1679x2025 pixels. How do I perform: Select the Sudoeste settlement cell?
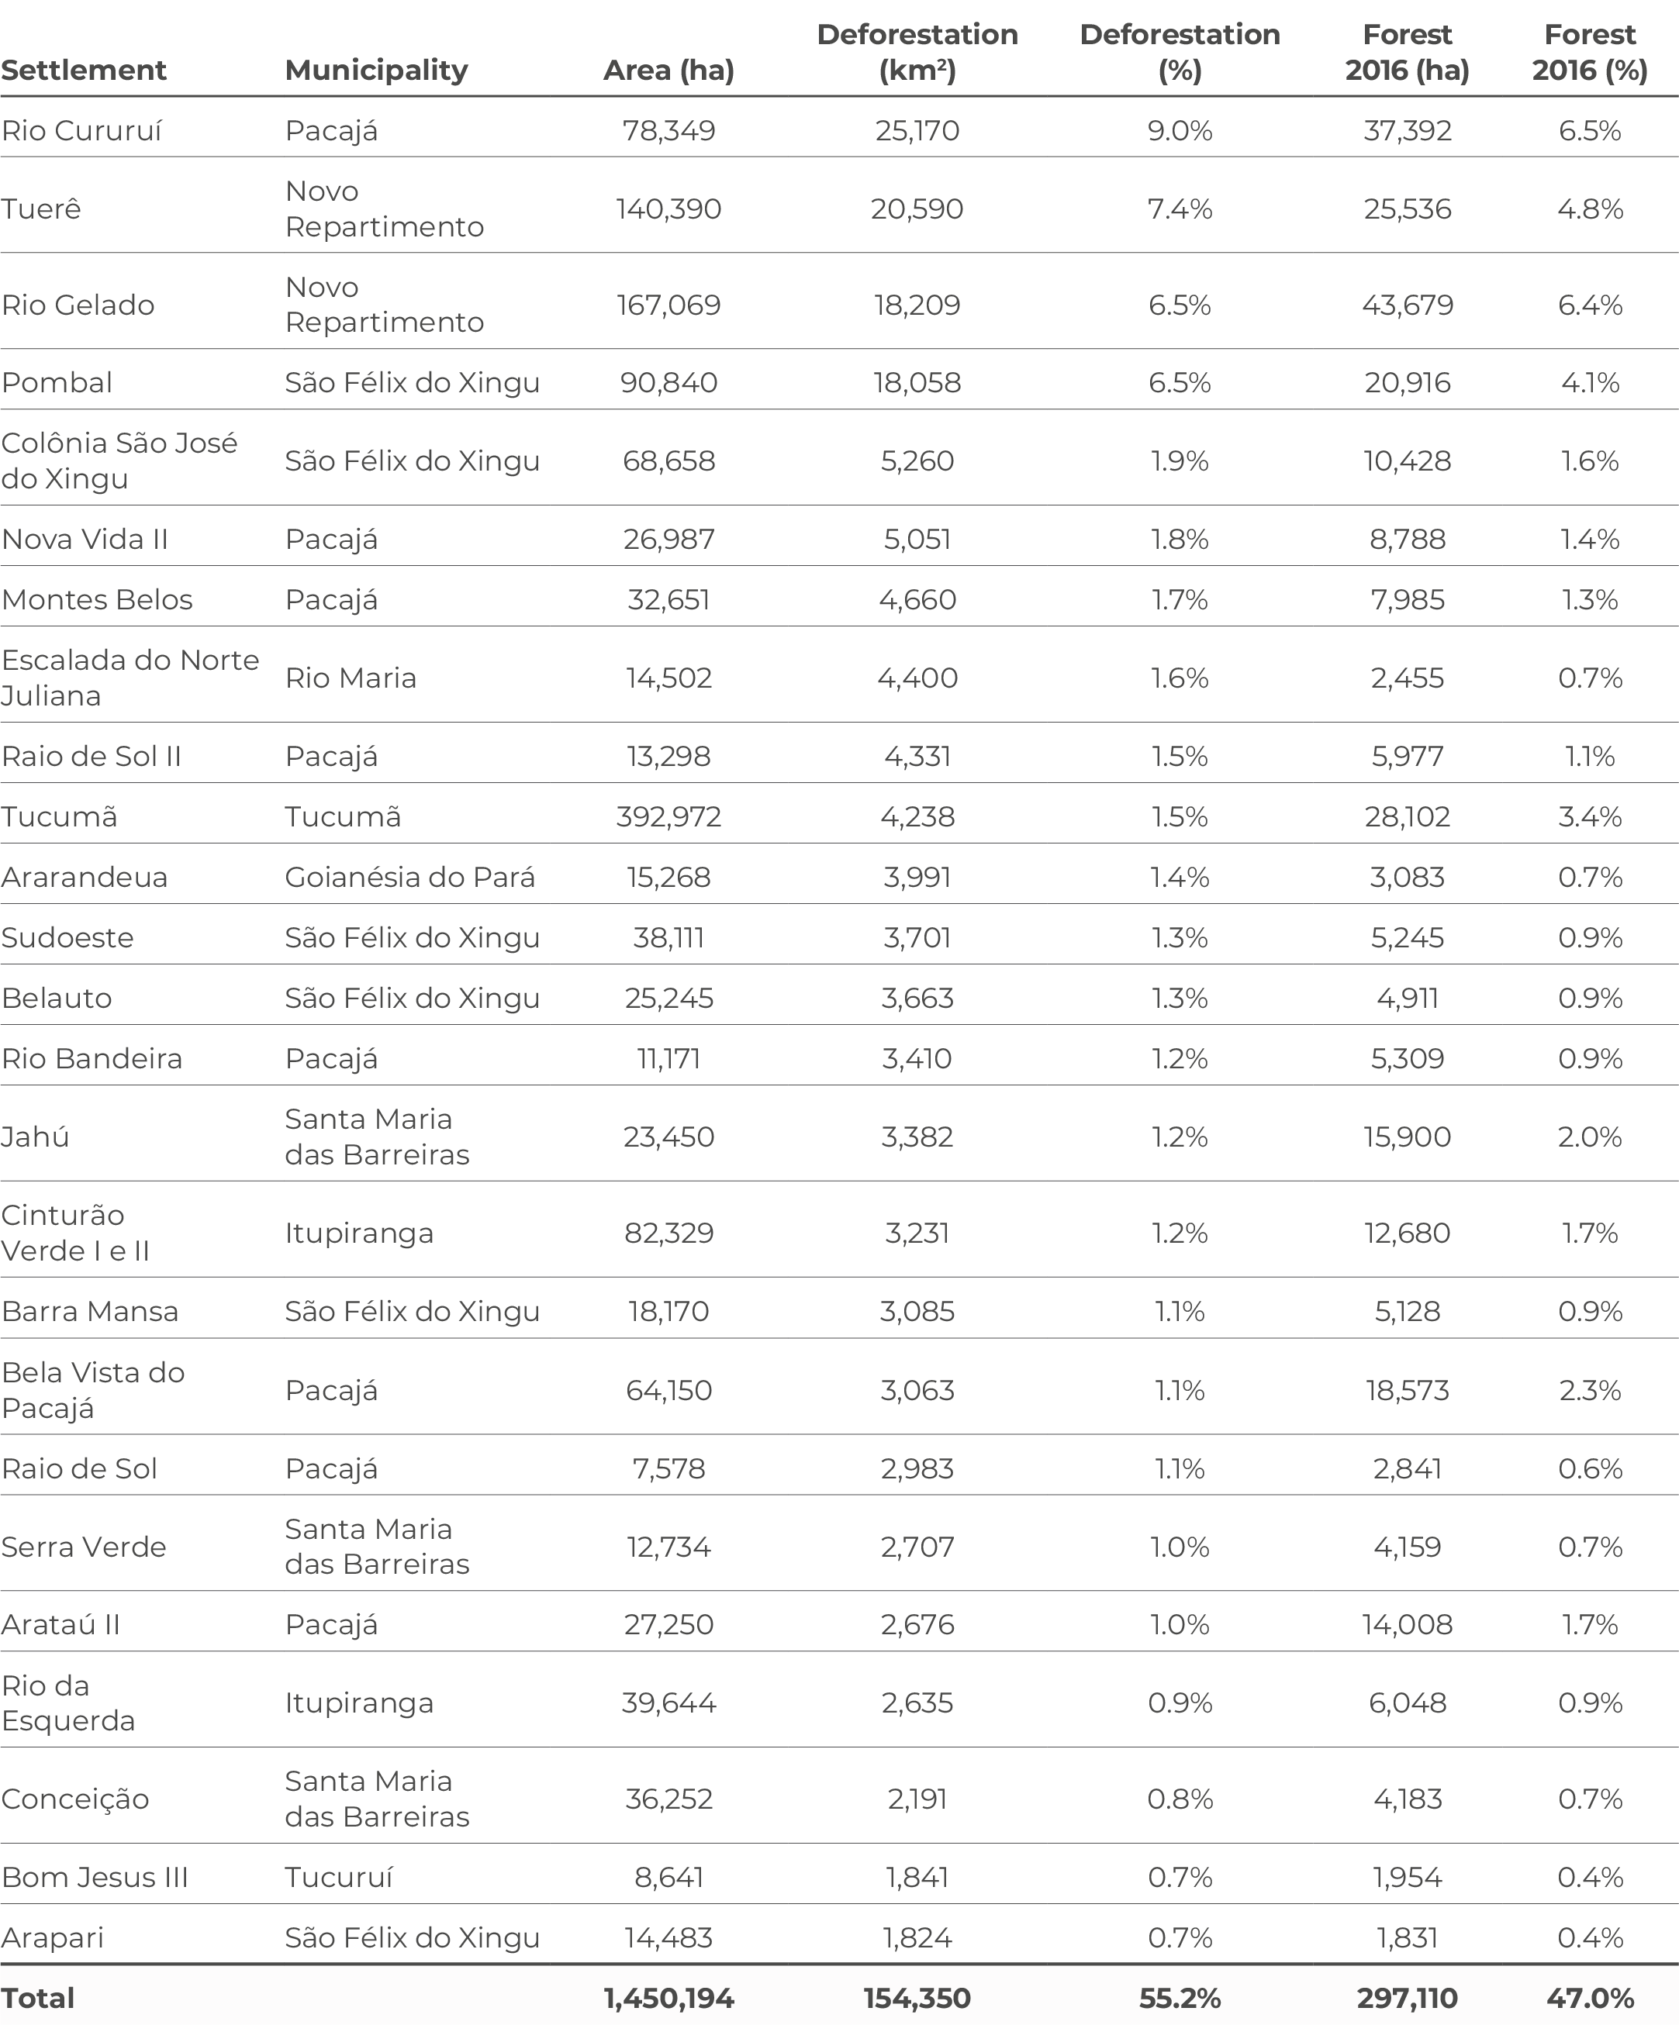tap(67, 938)
